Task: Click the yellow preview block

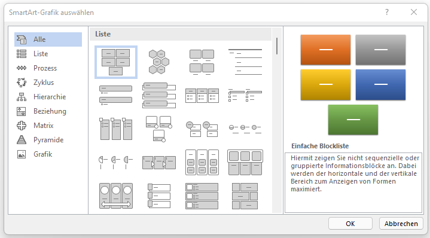Action: [325, 84]
